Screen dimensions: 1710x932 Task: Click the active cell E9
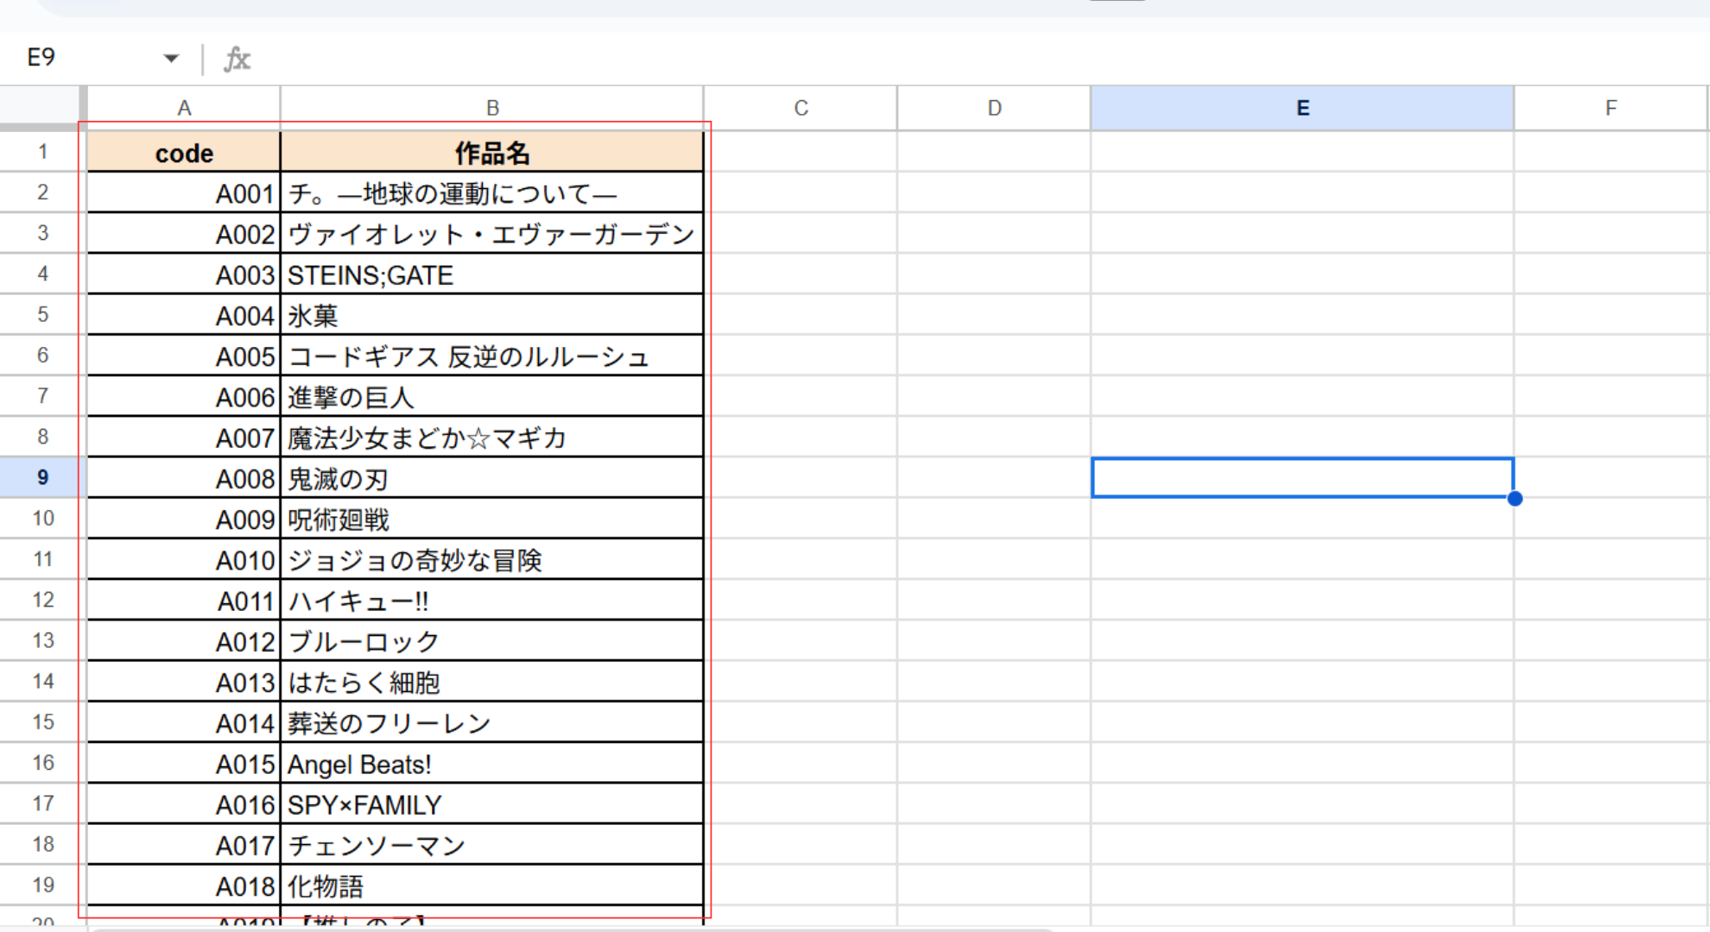(x=1302, y=477)
